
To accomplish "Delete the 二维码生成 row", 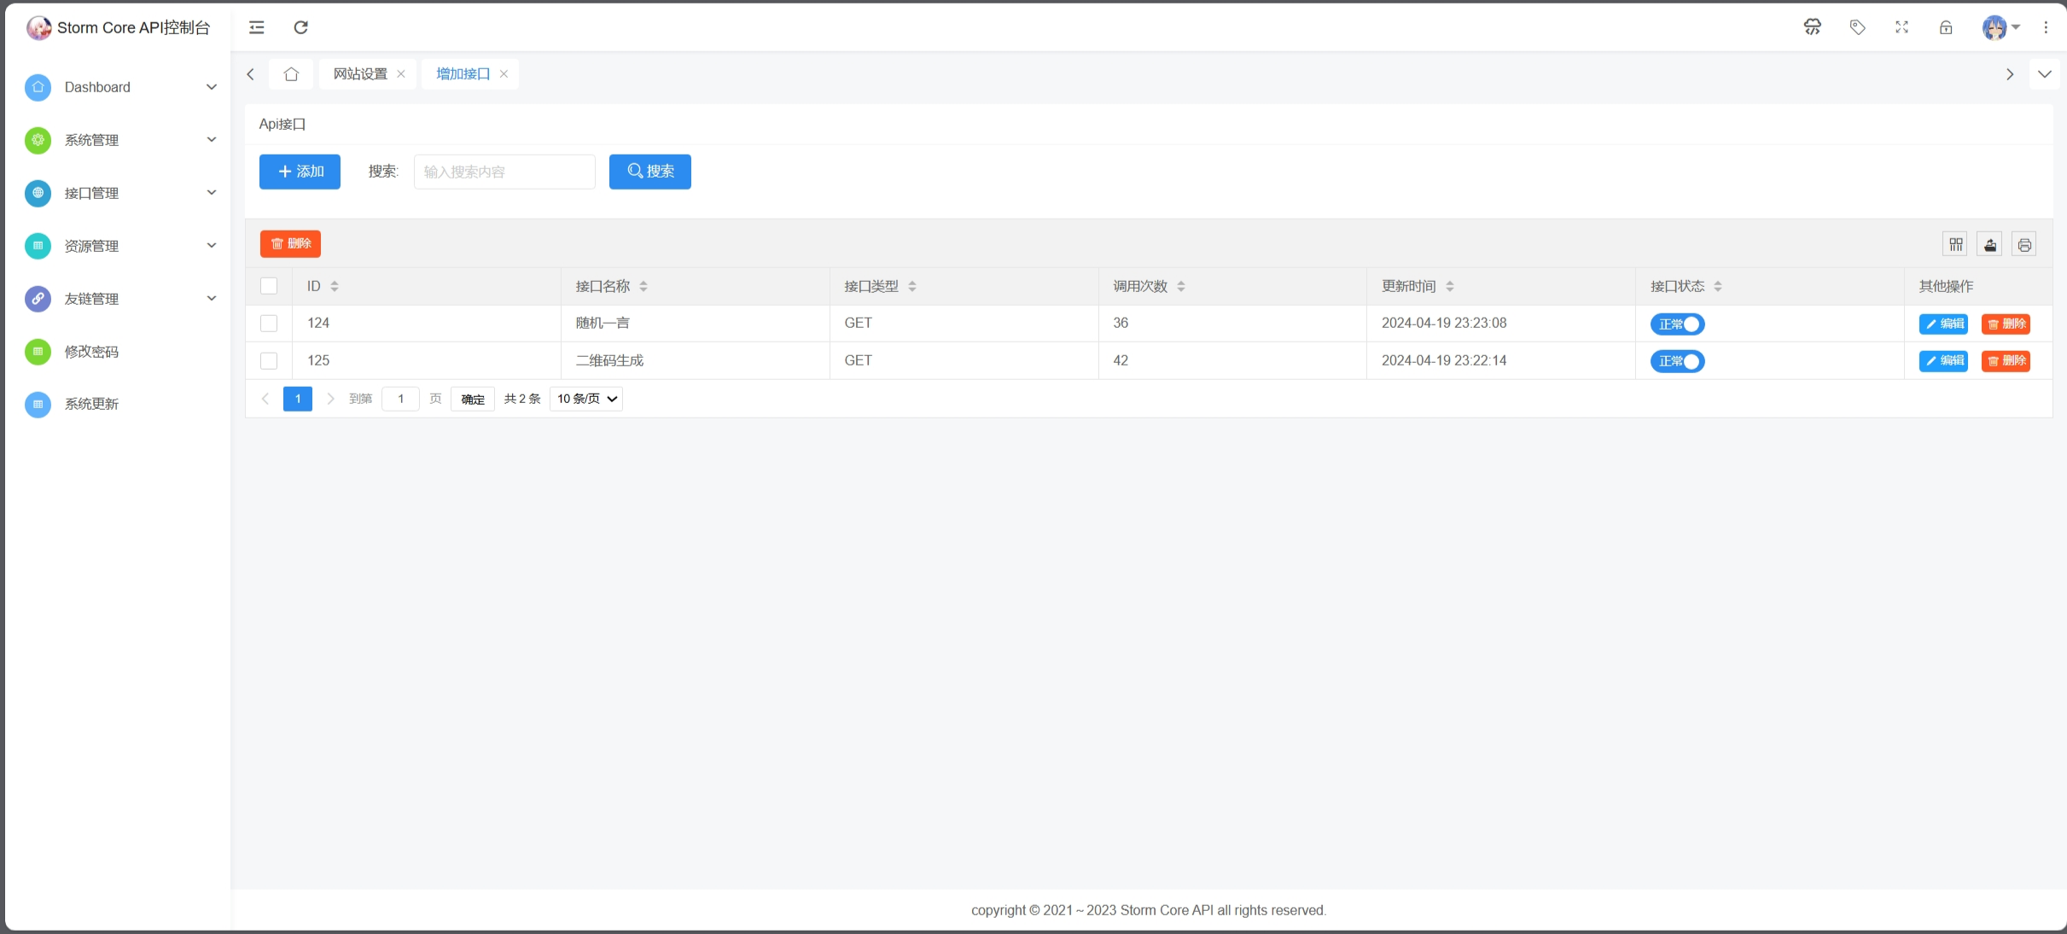I will click(x=2006, y=361).
